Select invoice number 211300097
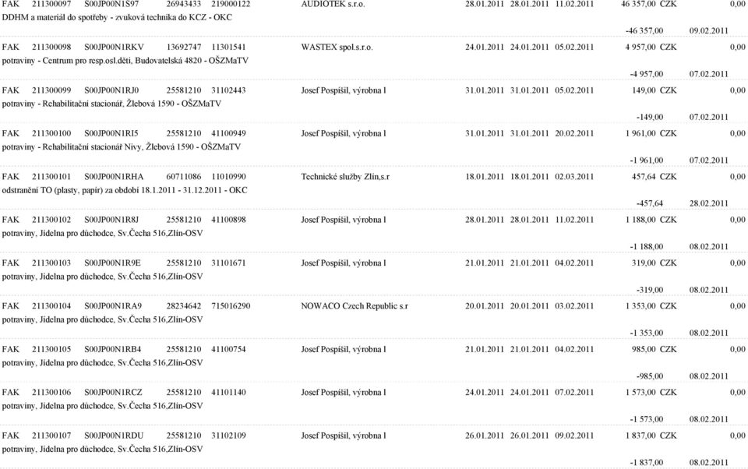This screenshot has width=748, height=469. pos(51,4)
